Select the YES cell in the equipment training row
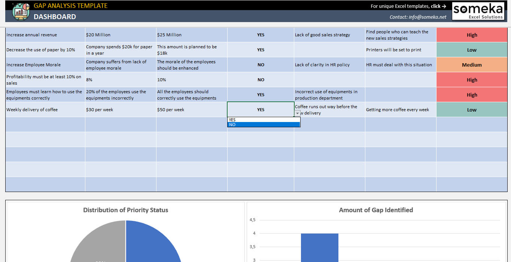 pyautogui.click(x=261, y=95)
